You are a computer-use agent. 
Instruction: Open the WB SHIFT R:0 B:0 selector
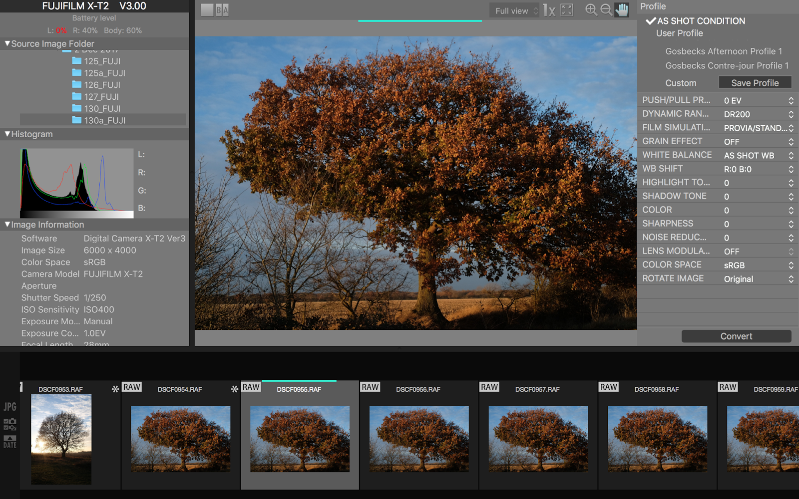click(x=758, y=169)
